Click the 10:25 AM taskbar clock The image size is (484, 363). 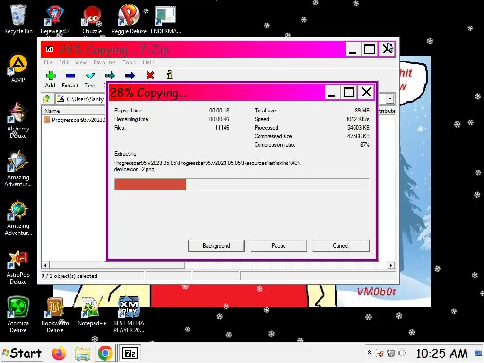click(442, 354)
